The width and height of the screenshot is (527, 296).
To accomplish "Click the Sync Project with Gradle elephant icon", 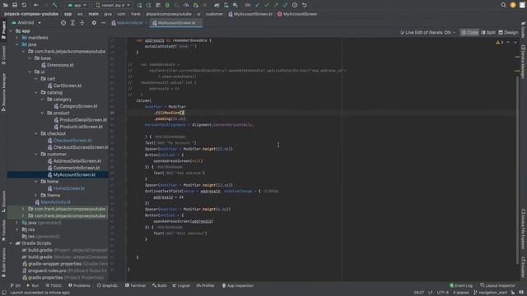I will 217,5.
